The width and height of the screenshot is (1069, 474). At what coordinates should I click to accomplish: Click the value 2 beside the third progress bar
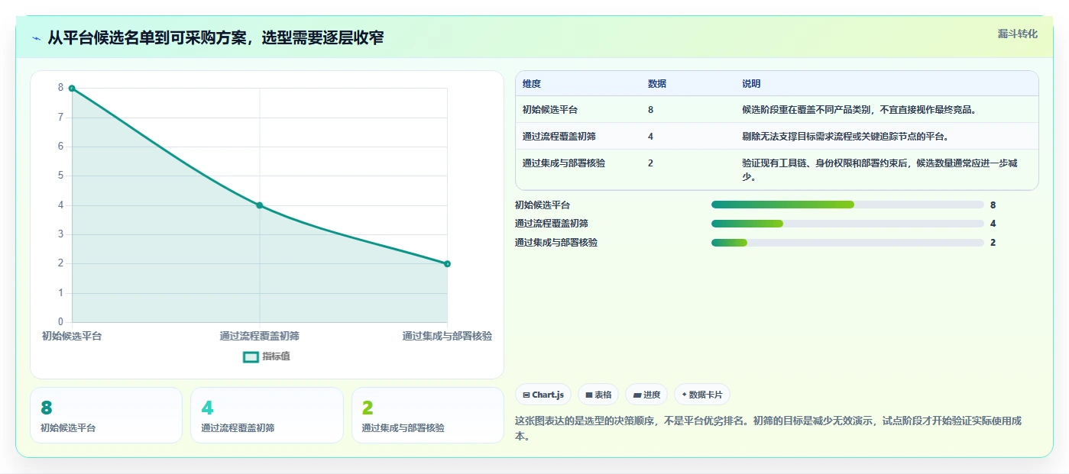click(x=993, y=243)
